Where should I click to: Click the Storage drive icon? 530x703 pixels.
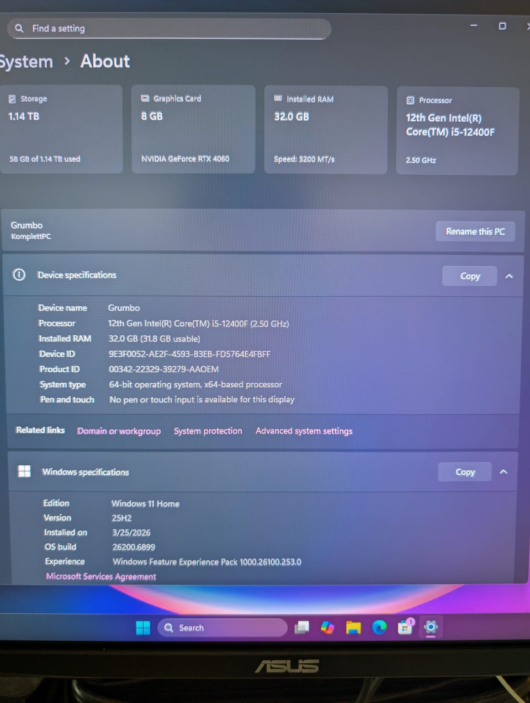(12, 99)
